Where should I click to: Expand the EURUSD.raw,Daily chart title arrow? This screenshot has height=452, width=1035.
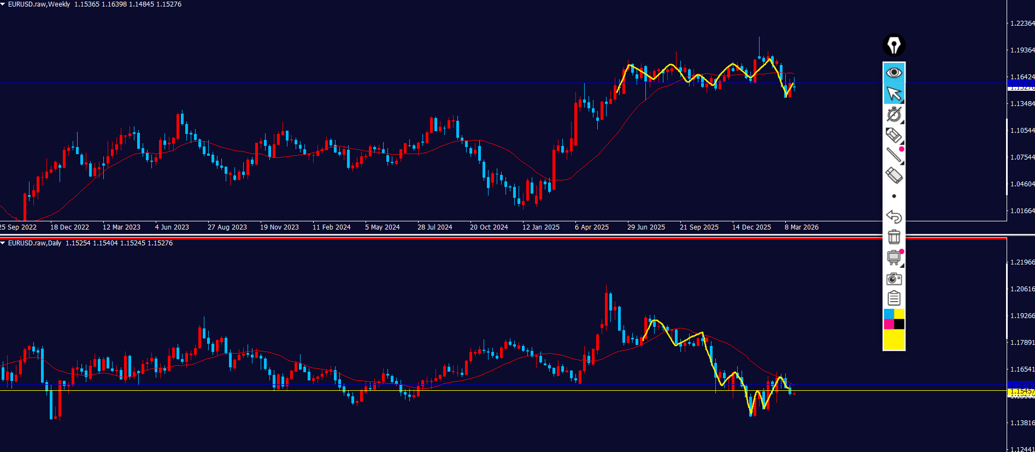pyautogui.click(x=3, y=243)
